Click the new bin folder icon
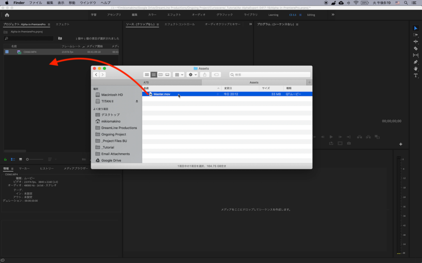The image size is (422, 263). [60, 38]
